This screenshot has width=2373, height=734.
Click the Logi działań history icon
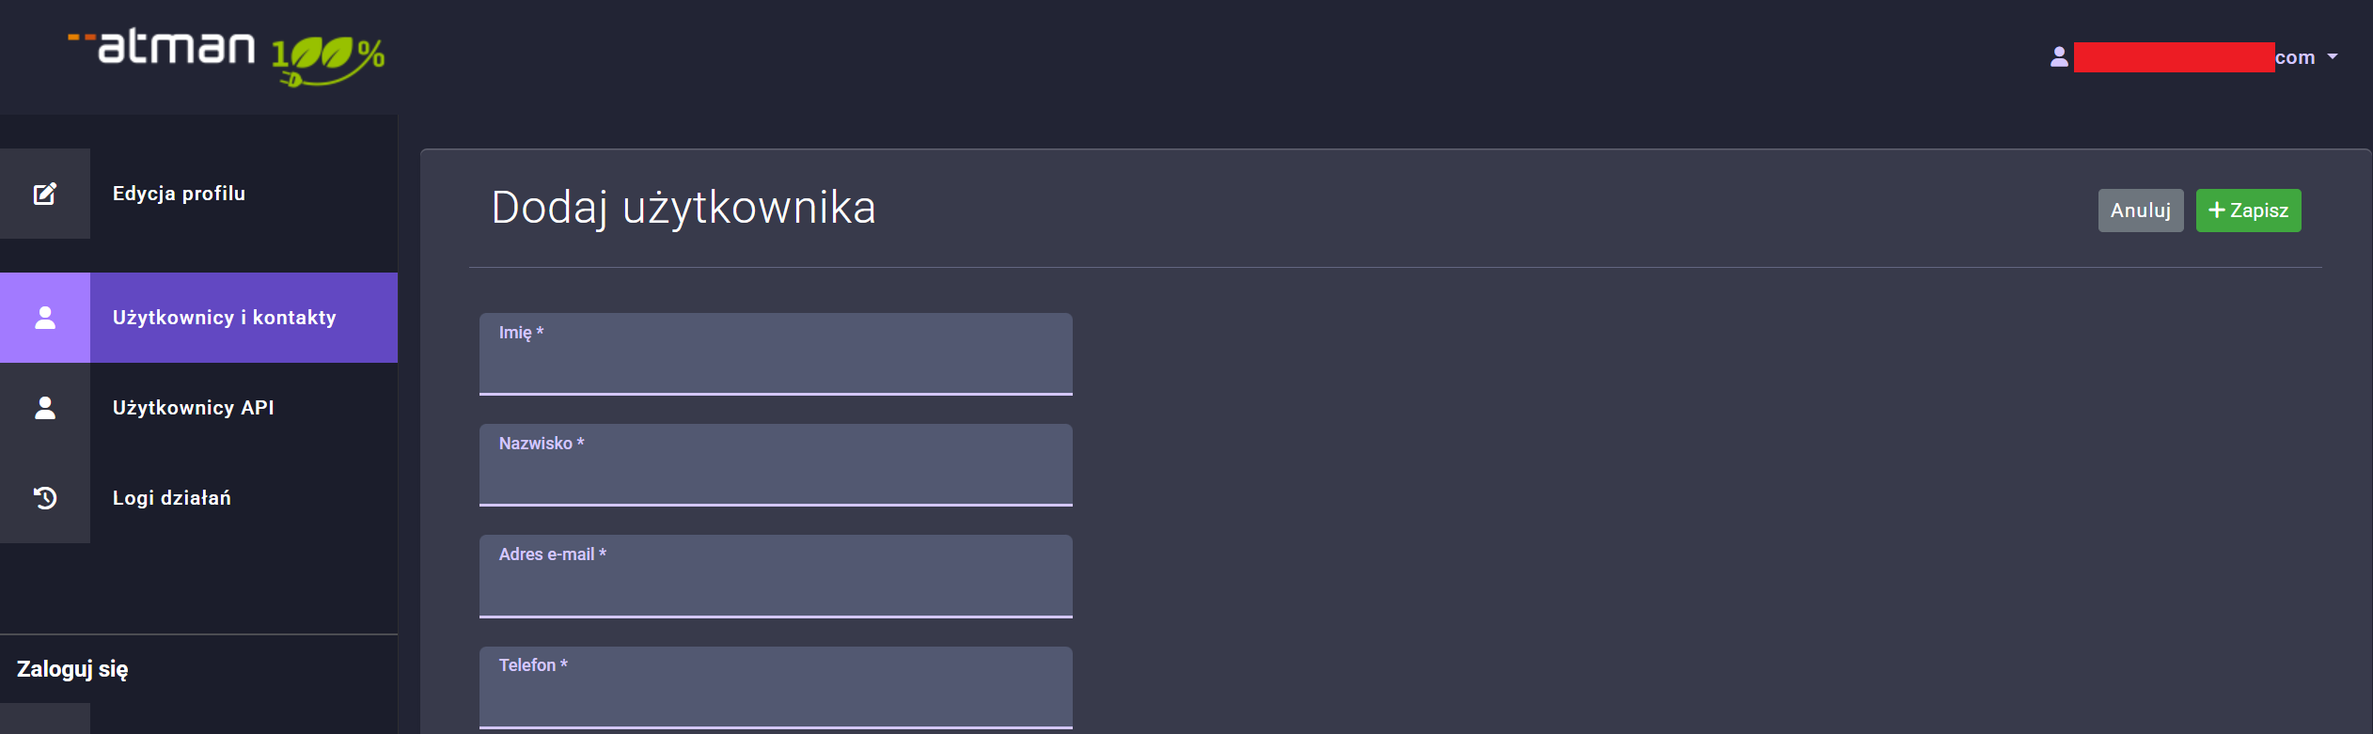[x=45, y=498]
